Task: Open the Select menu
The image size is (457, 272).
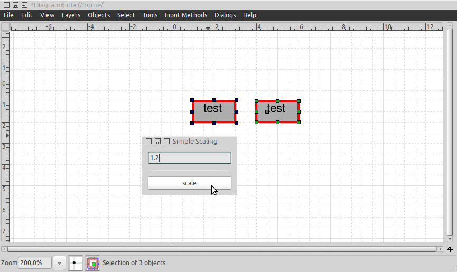Action: 126,15
